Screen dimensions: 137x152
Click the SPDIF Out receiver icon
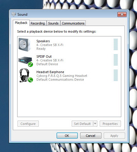[25, 60]
